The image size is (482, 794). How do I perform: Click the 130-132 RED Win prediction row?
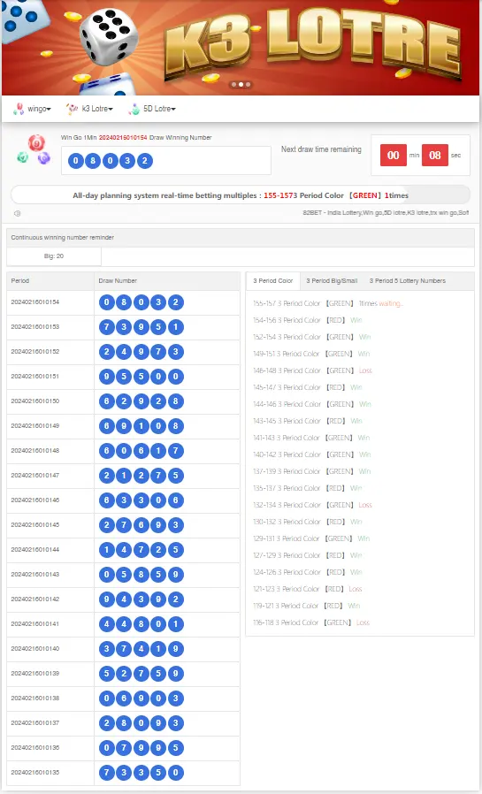coord(308,522)
